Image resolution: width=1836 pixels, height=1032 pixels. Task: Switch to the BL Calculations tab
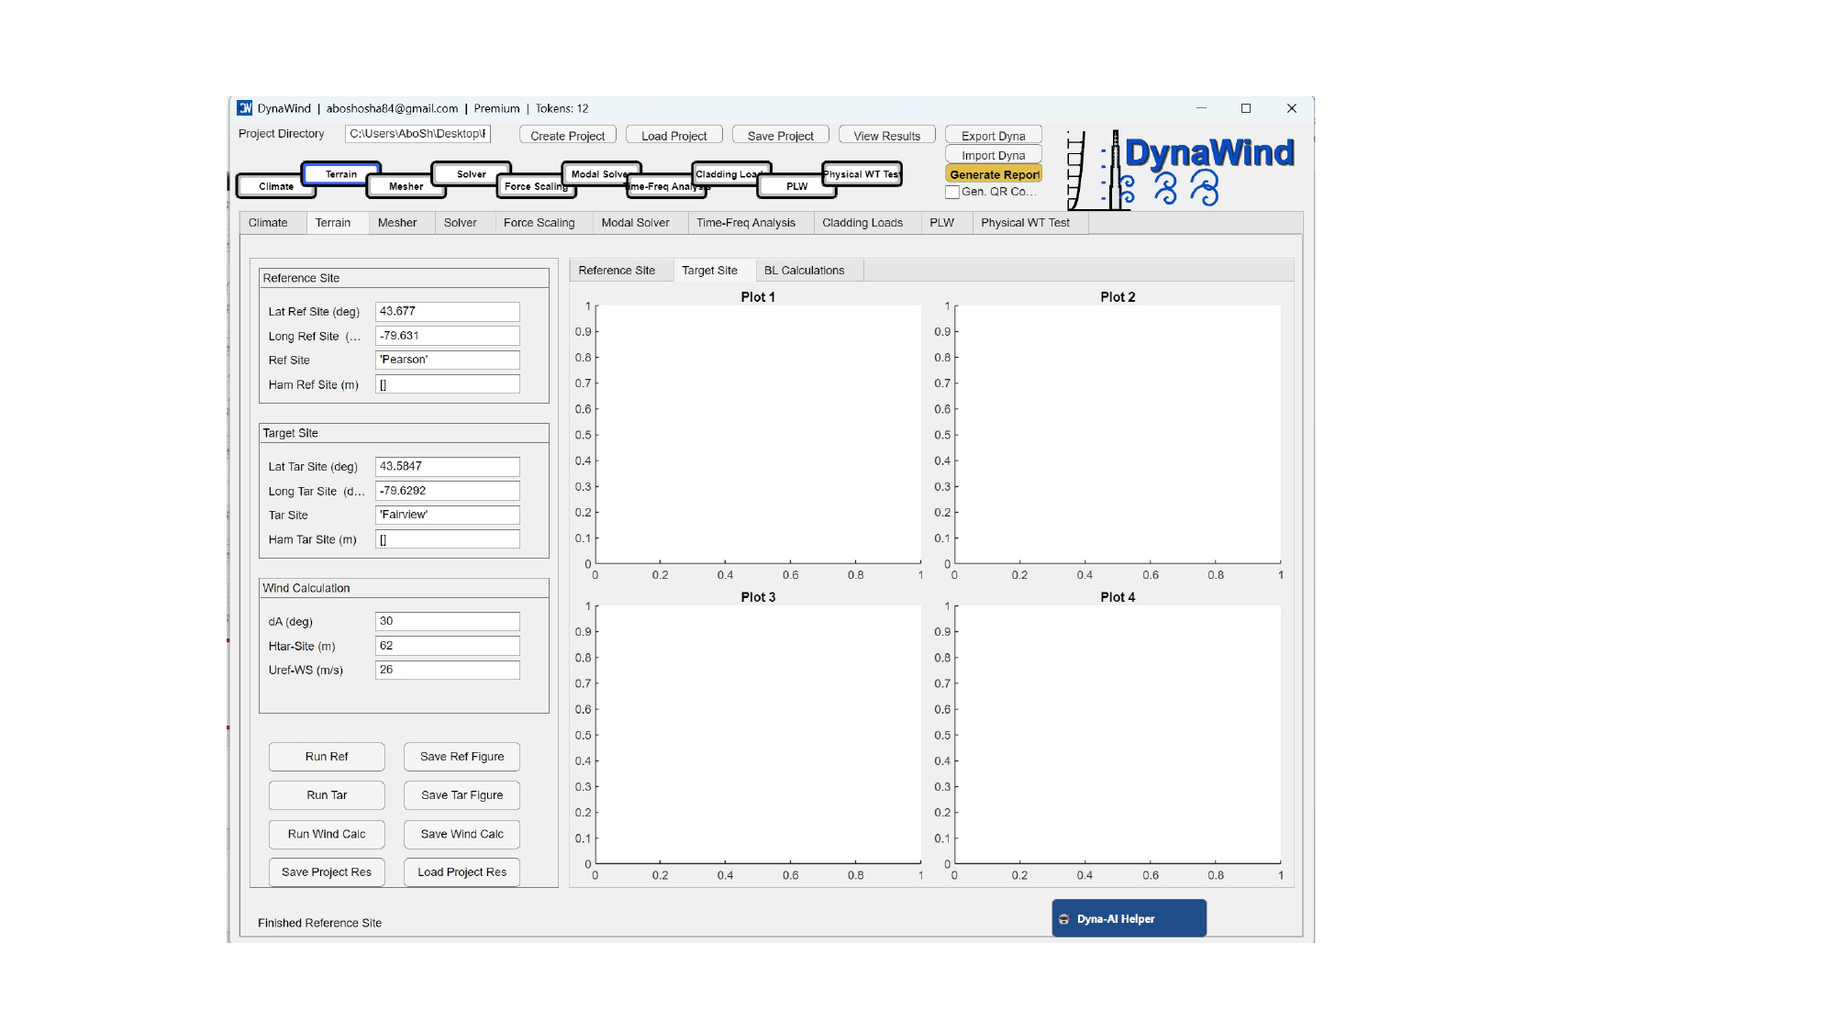[x=804, y=271]
